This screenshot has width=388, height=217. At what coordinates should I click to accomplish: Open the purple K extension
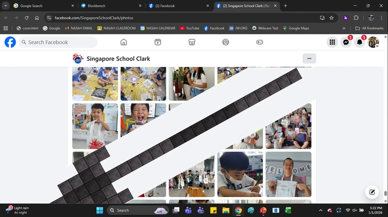pyautogui.click(x=346, y=18)
